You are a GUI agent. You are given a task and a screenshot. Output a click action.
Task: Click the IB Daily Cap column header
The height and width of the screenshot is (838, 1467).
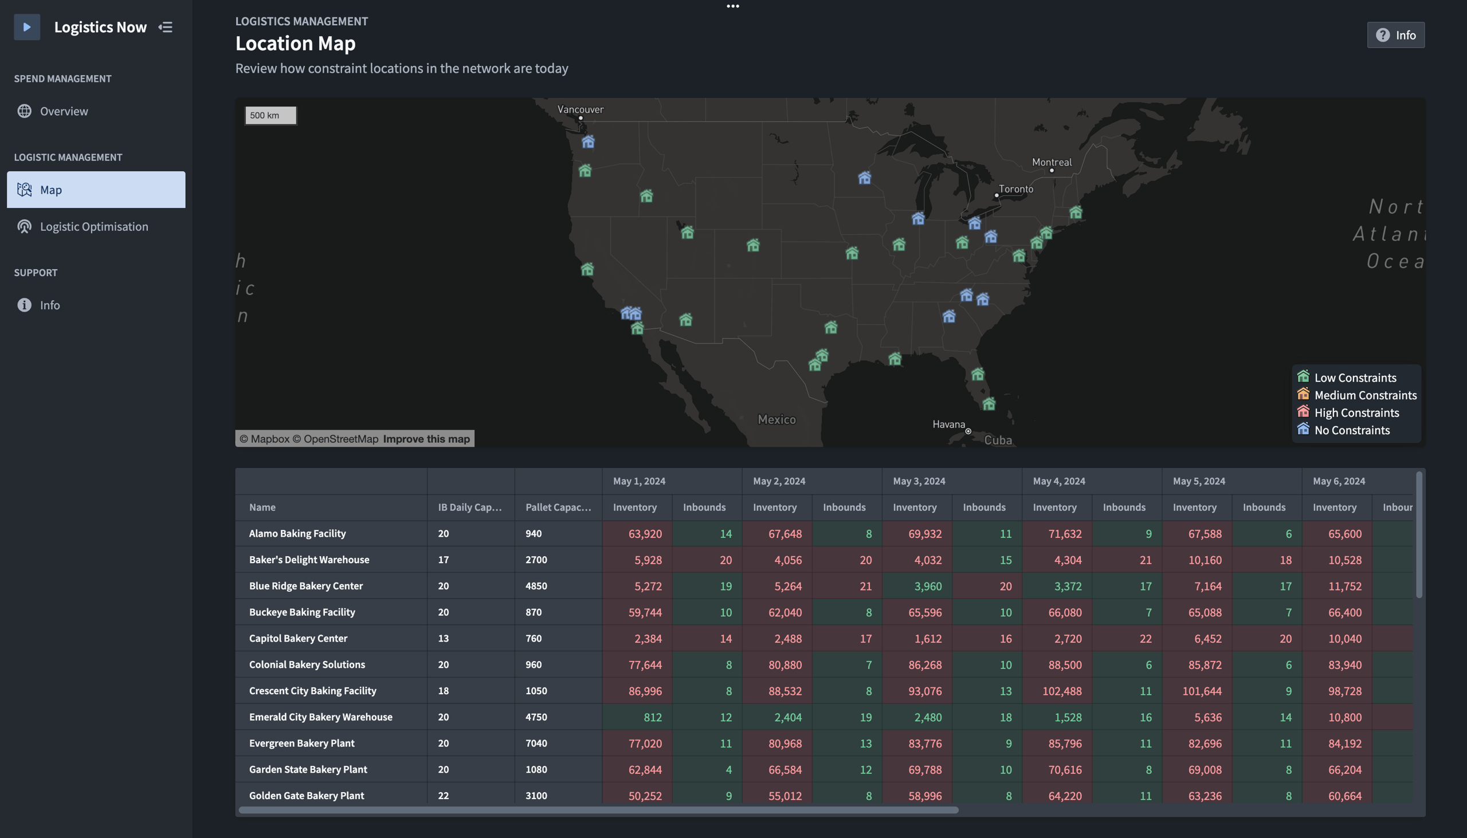point(469,507)
